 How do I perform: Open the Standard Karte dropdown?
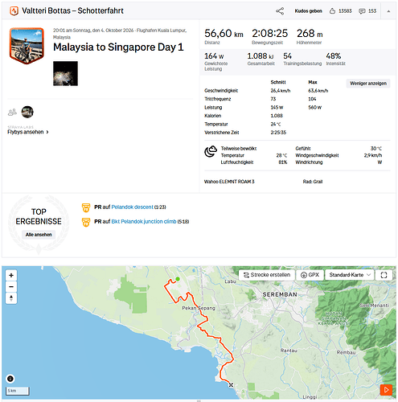350,275
